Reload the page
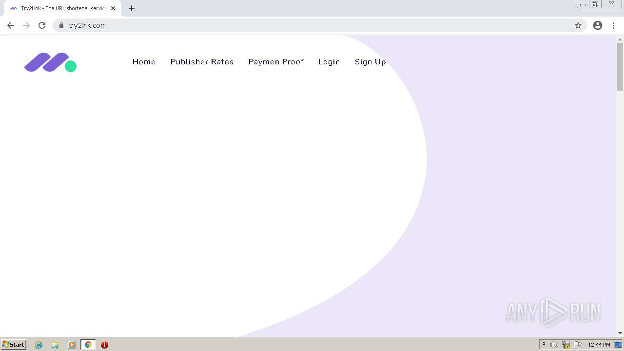The height and width of the screenshot is (351, 624). tap(42, 25)
